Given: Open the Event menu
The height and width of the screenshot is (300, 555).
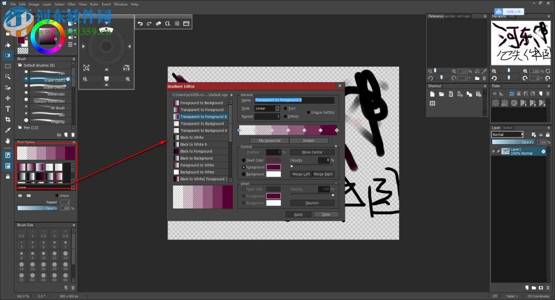Looking at the screenshot, I should coord(106,4).
